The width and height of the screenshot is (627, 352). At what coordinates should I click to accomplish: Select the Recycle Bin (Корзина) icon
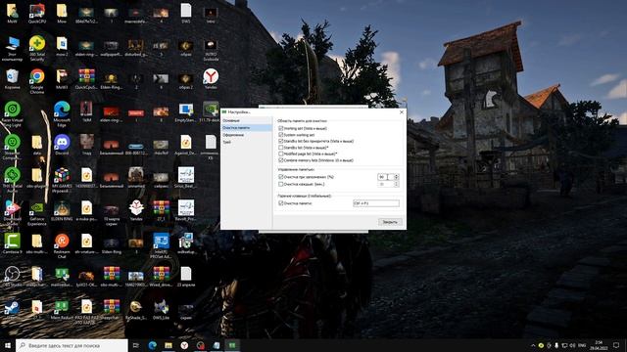click(13, 79)
